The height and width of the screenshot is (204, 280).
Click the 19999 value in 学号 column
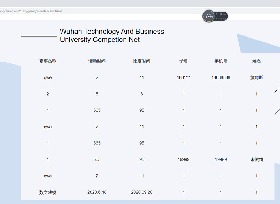click(x=184, y=159)
